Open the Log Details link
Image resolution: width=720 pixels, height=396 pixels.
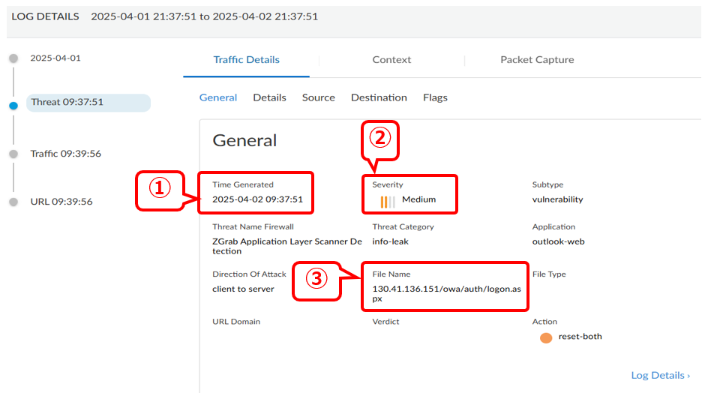click(660, 375)
